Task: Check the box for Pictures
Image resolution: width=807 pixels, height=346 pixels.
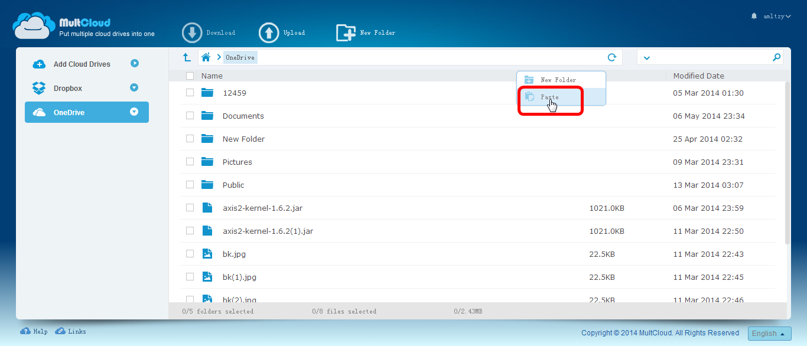Action: click(190, 162)
